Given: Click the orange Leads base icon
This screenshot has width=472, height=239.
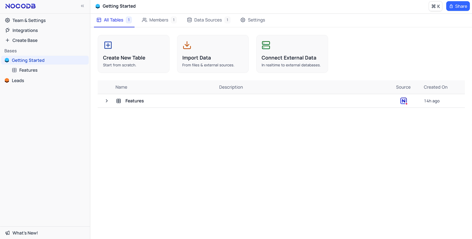Looking at the screenshot, I should click(x=7, y=80).
